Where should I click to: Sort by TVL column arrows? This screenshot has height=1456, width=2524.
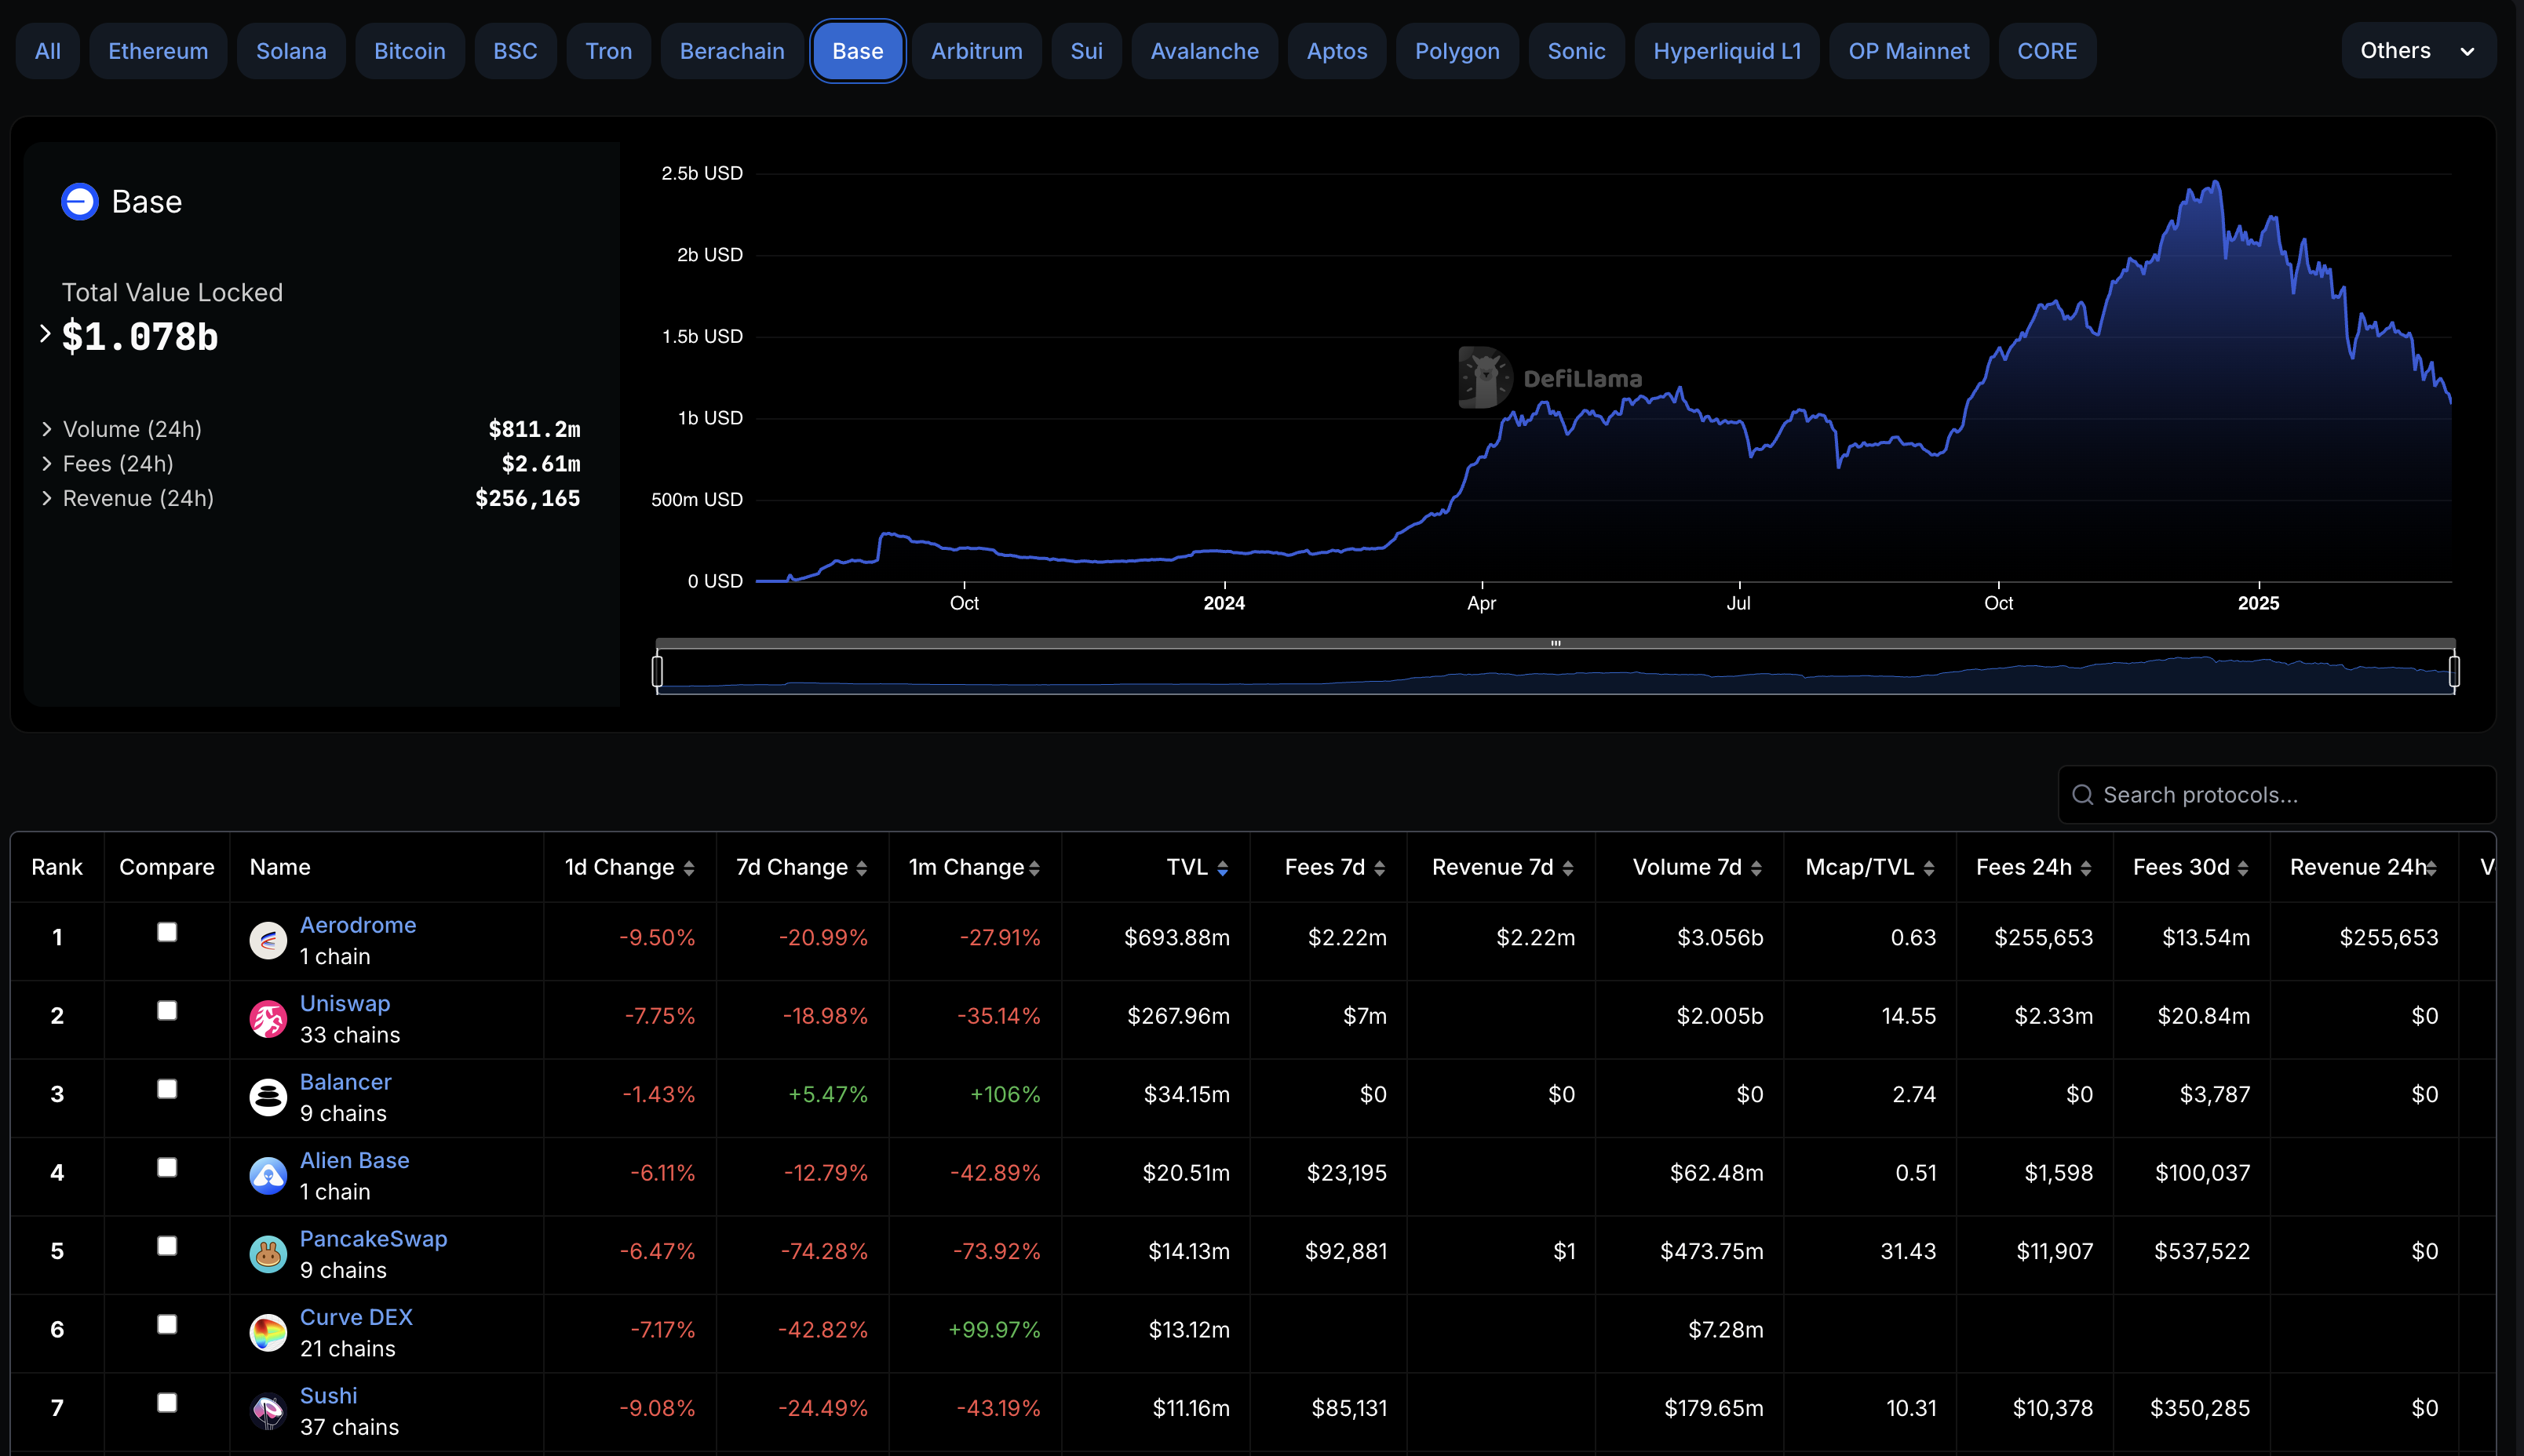1223,869
